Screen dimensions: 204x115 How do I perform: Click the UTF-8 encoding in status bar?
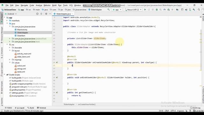[x=173, y=111]
